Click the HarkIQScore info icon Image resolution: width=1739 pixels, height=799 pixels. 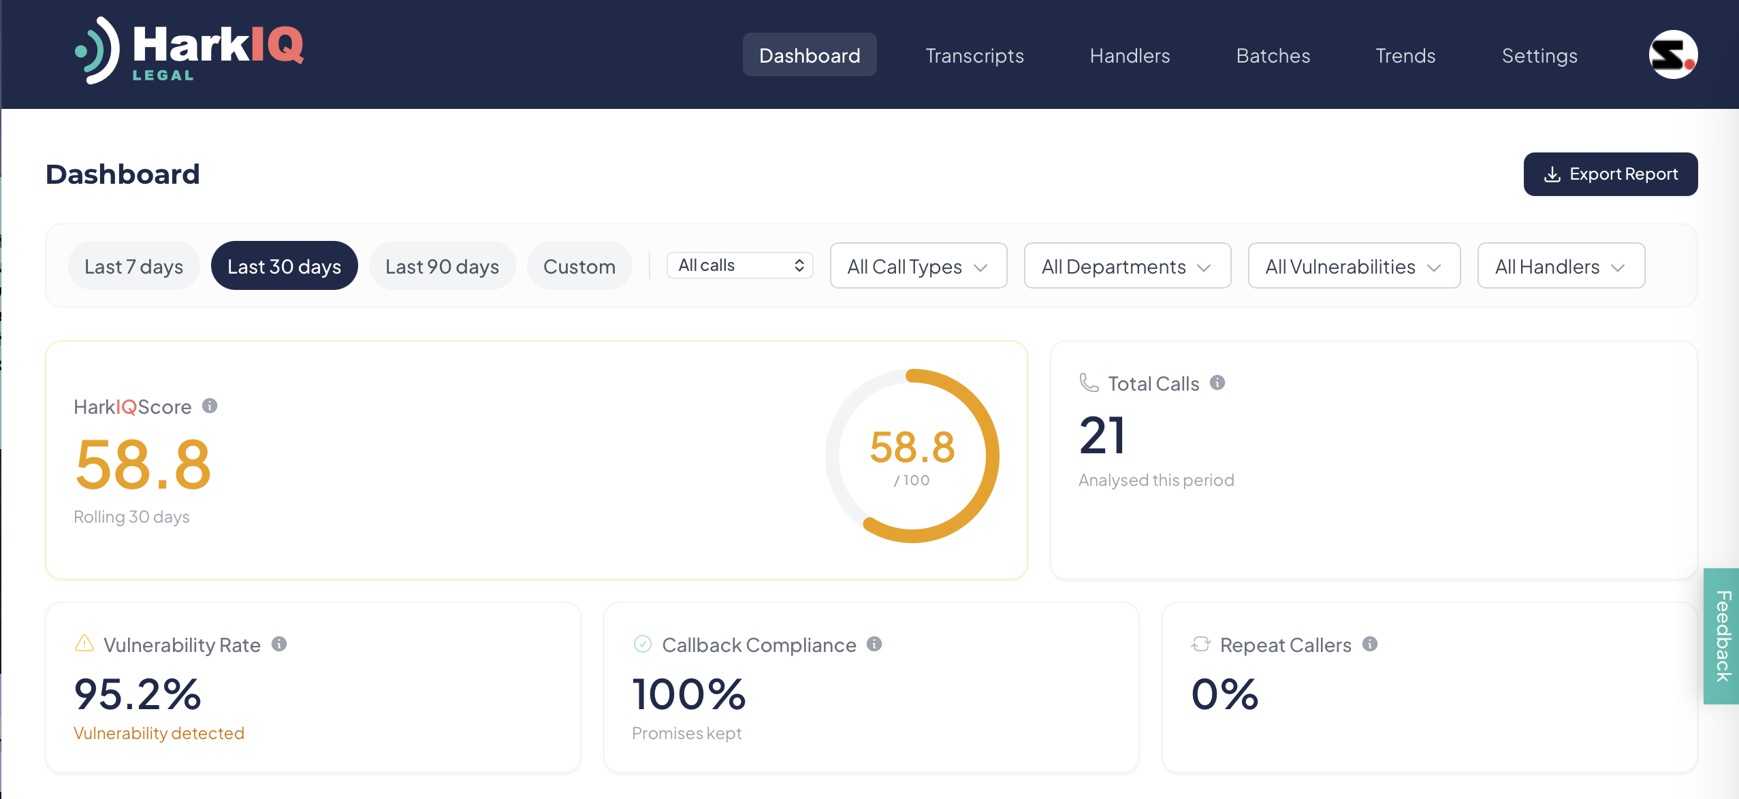(x=210, y=406)
